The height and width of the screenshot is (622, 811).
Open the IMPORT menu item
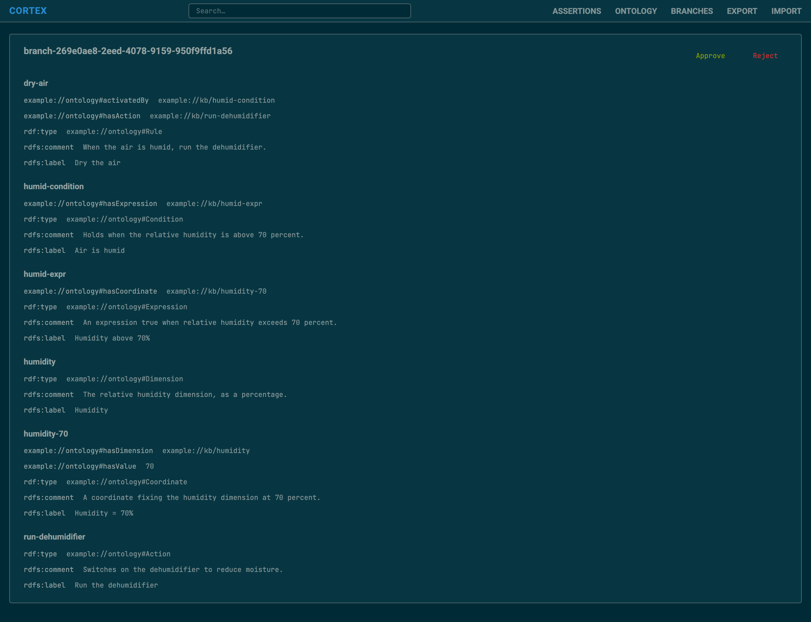click(x=787, y=11)
